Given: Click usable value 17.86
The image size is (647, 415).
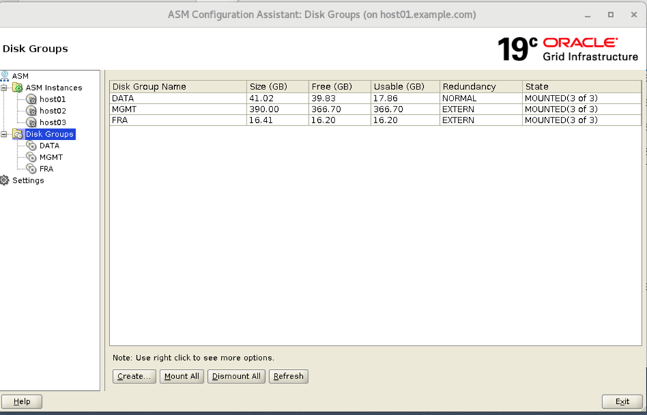Looking at the screenshot, I should coord(385,98).
